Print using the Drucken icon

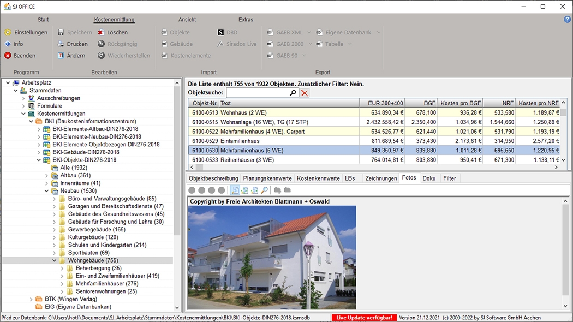coord(61,44)
